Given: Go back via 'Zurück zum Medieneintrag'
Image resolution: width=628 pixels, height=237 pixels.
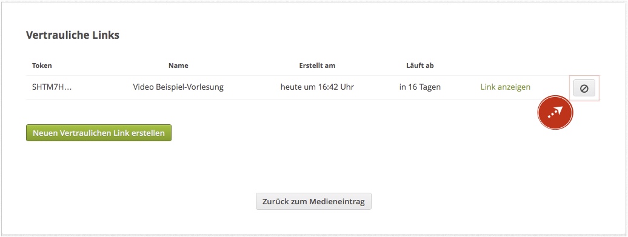Looking at the screenshot, I should [313, 201].
